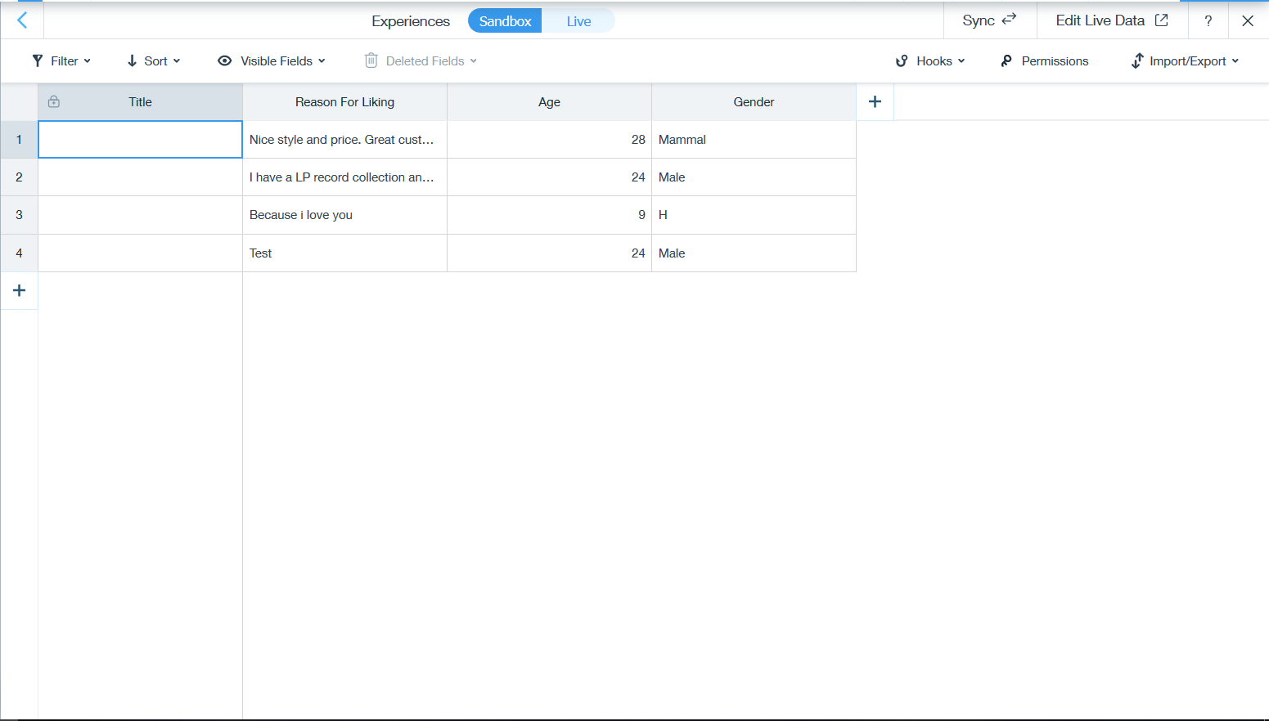Expand the Filter dropdown
This screenshot has width=1269, height=721.
pyautogui.click(x=61, y=61)
